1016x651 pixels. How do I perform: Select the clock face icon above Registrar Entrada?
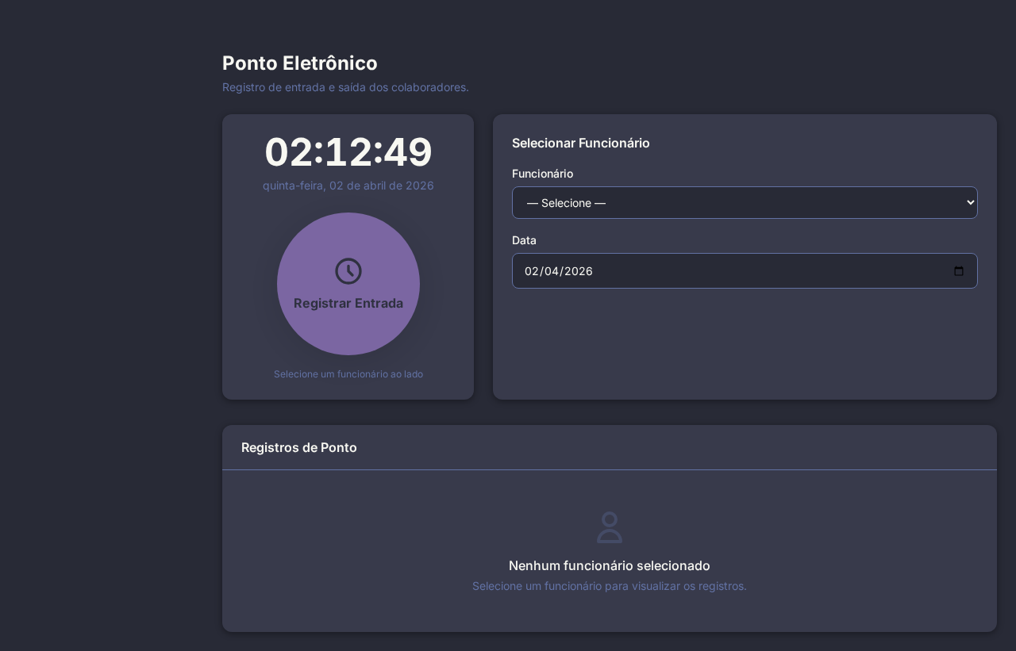(x=348, y=271)
